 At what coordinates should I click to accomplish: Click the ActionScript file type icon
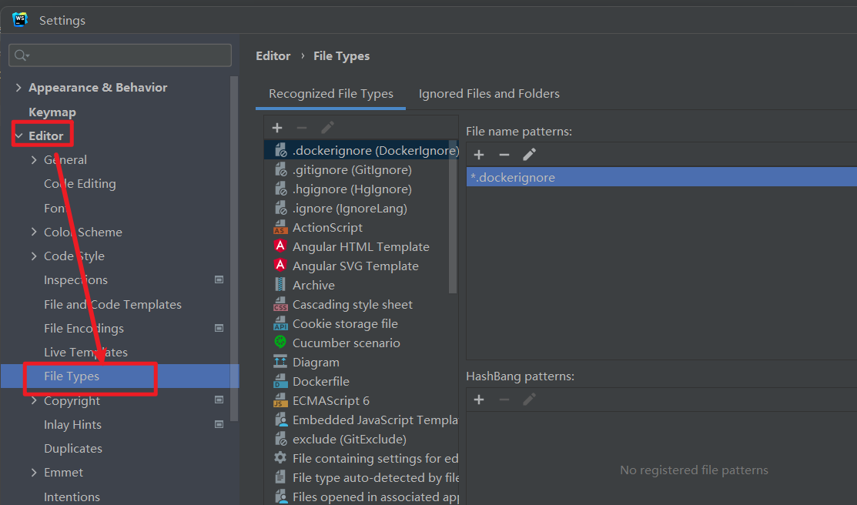[x=280, y=227]
